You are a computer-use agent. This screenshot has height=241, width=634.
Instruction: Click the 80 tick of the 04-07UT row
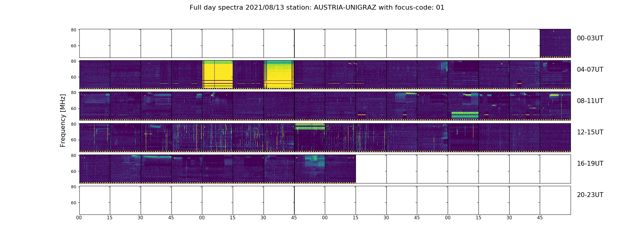tap(73, 61)
